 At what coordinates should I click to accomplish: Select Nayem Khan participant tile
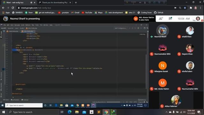[190, 50]
